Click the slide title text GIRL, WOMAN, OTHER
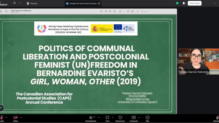 click(x=73, y=82)
